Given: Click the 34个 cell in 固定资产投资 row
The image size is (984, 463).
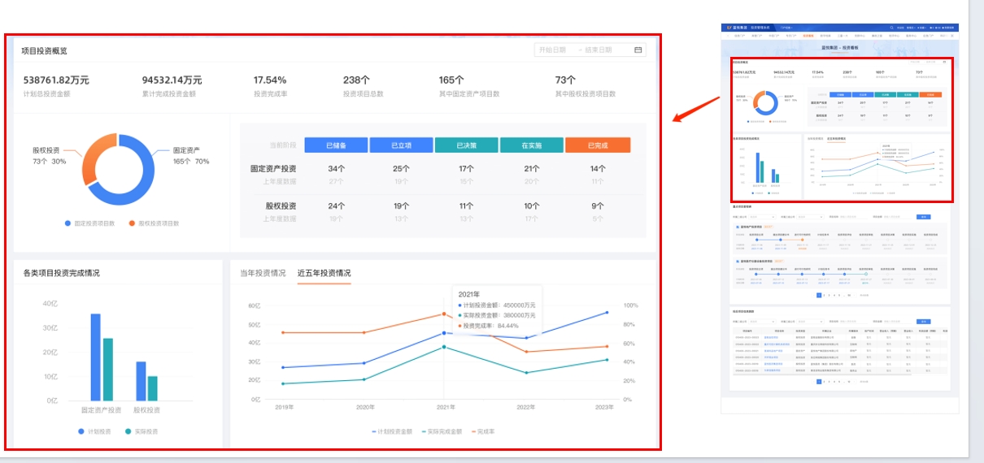Looking at the screenshot, I should click(337, 169).
